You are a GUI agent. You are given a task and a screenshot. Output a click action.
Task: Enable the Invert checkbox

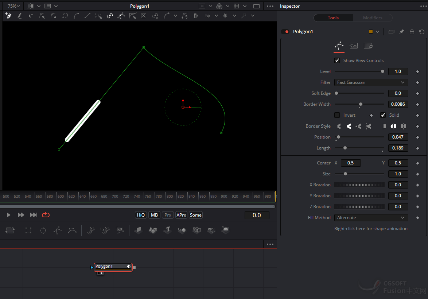[x=337, y=115]
